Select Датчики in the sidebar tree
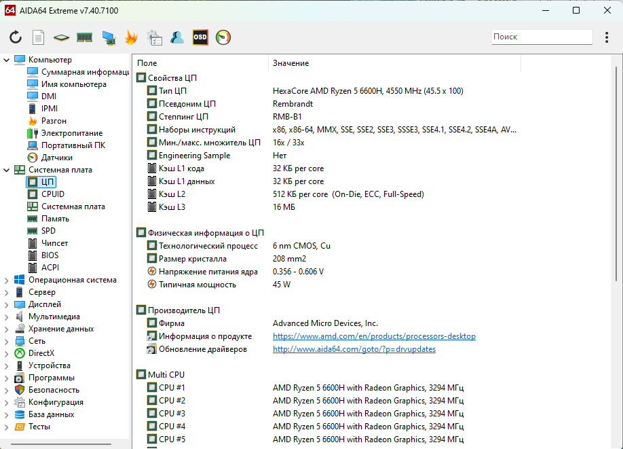 56,158
